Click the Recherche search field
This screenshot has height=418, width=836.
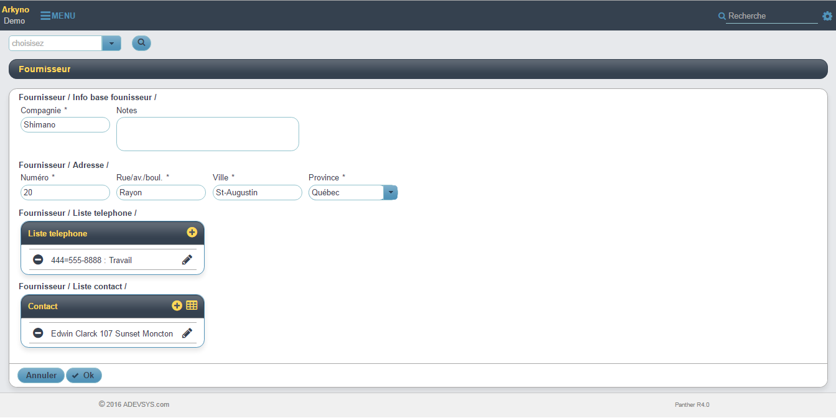coord(772,16)
